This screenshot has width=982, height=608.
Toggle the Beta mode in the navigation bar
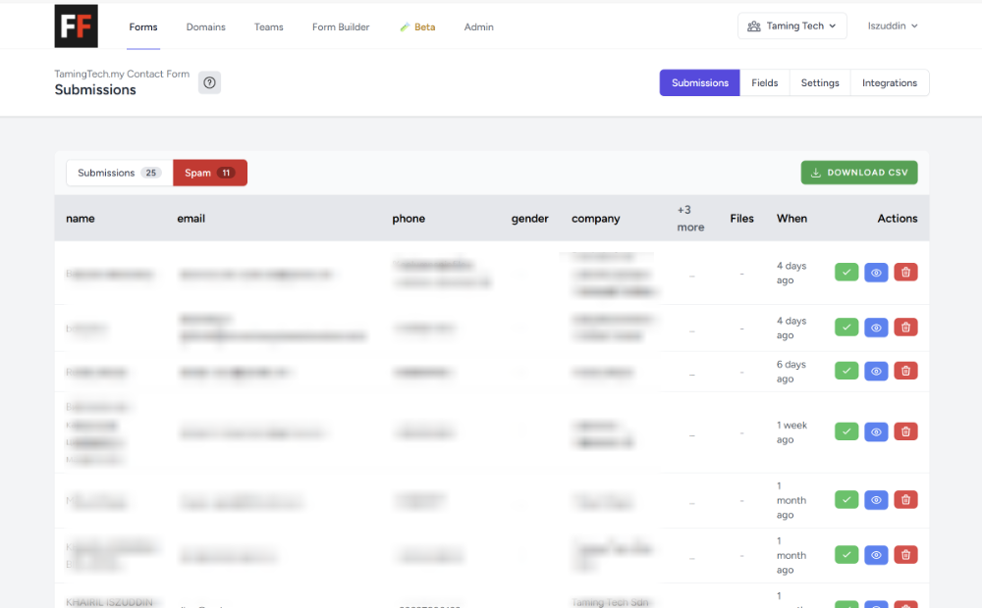[417, 26]
